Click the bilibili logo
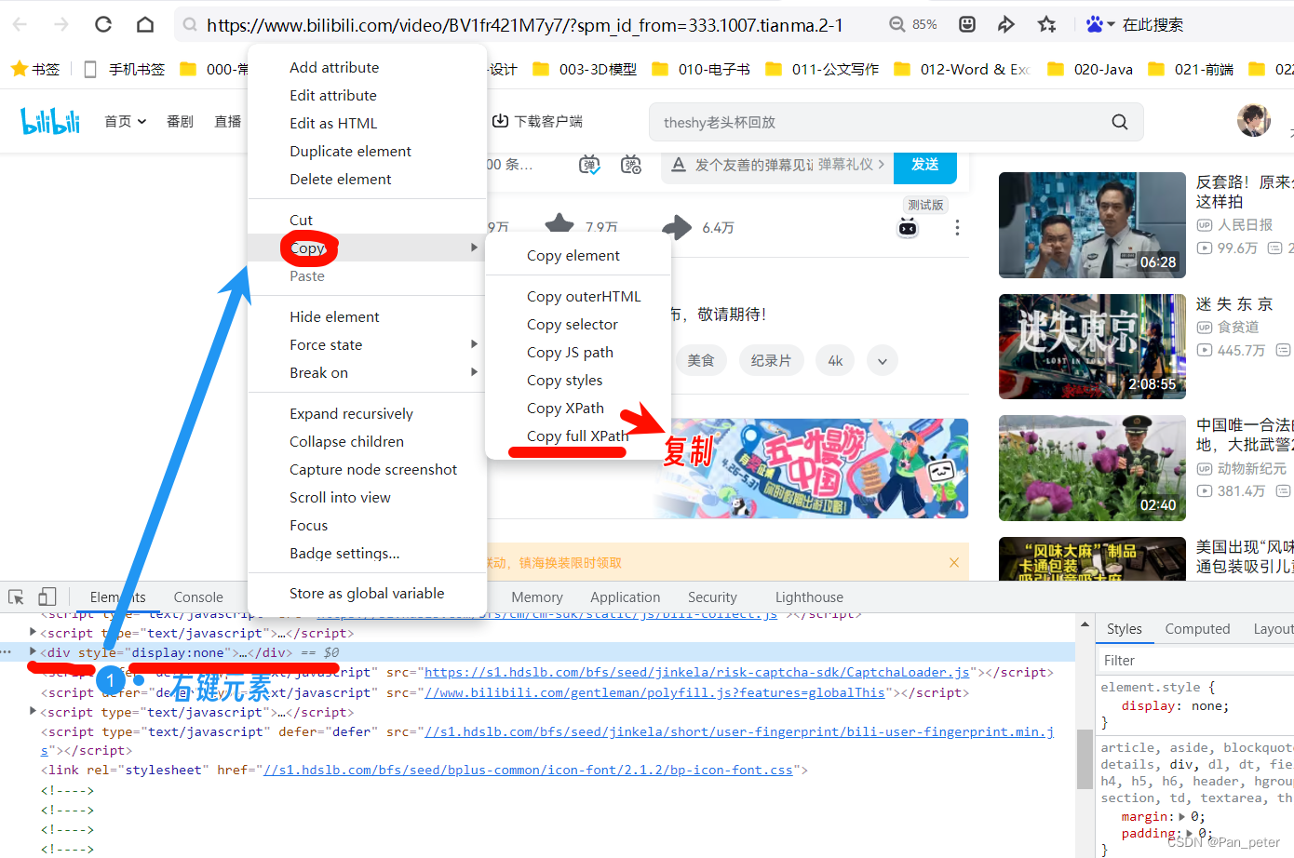Viewport: 1294px width, 858px height. (50, 121)
